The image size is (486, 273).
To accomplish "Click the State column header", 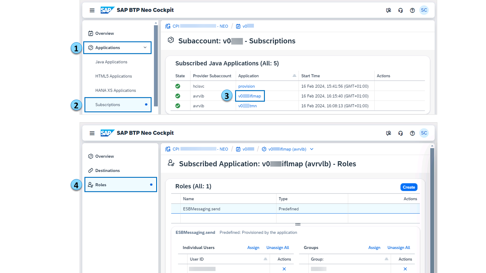I will point(180,76).
